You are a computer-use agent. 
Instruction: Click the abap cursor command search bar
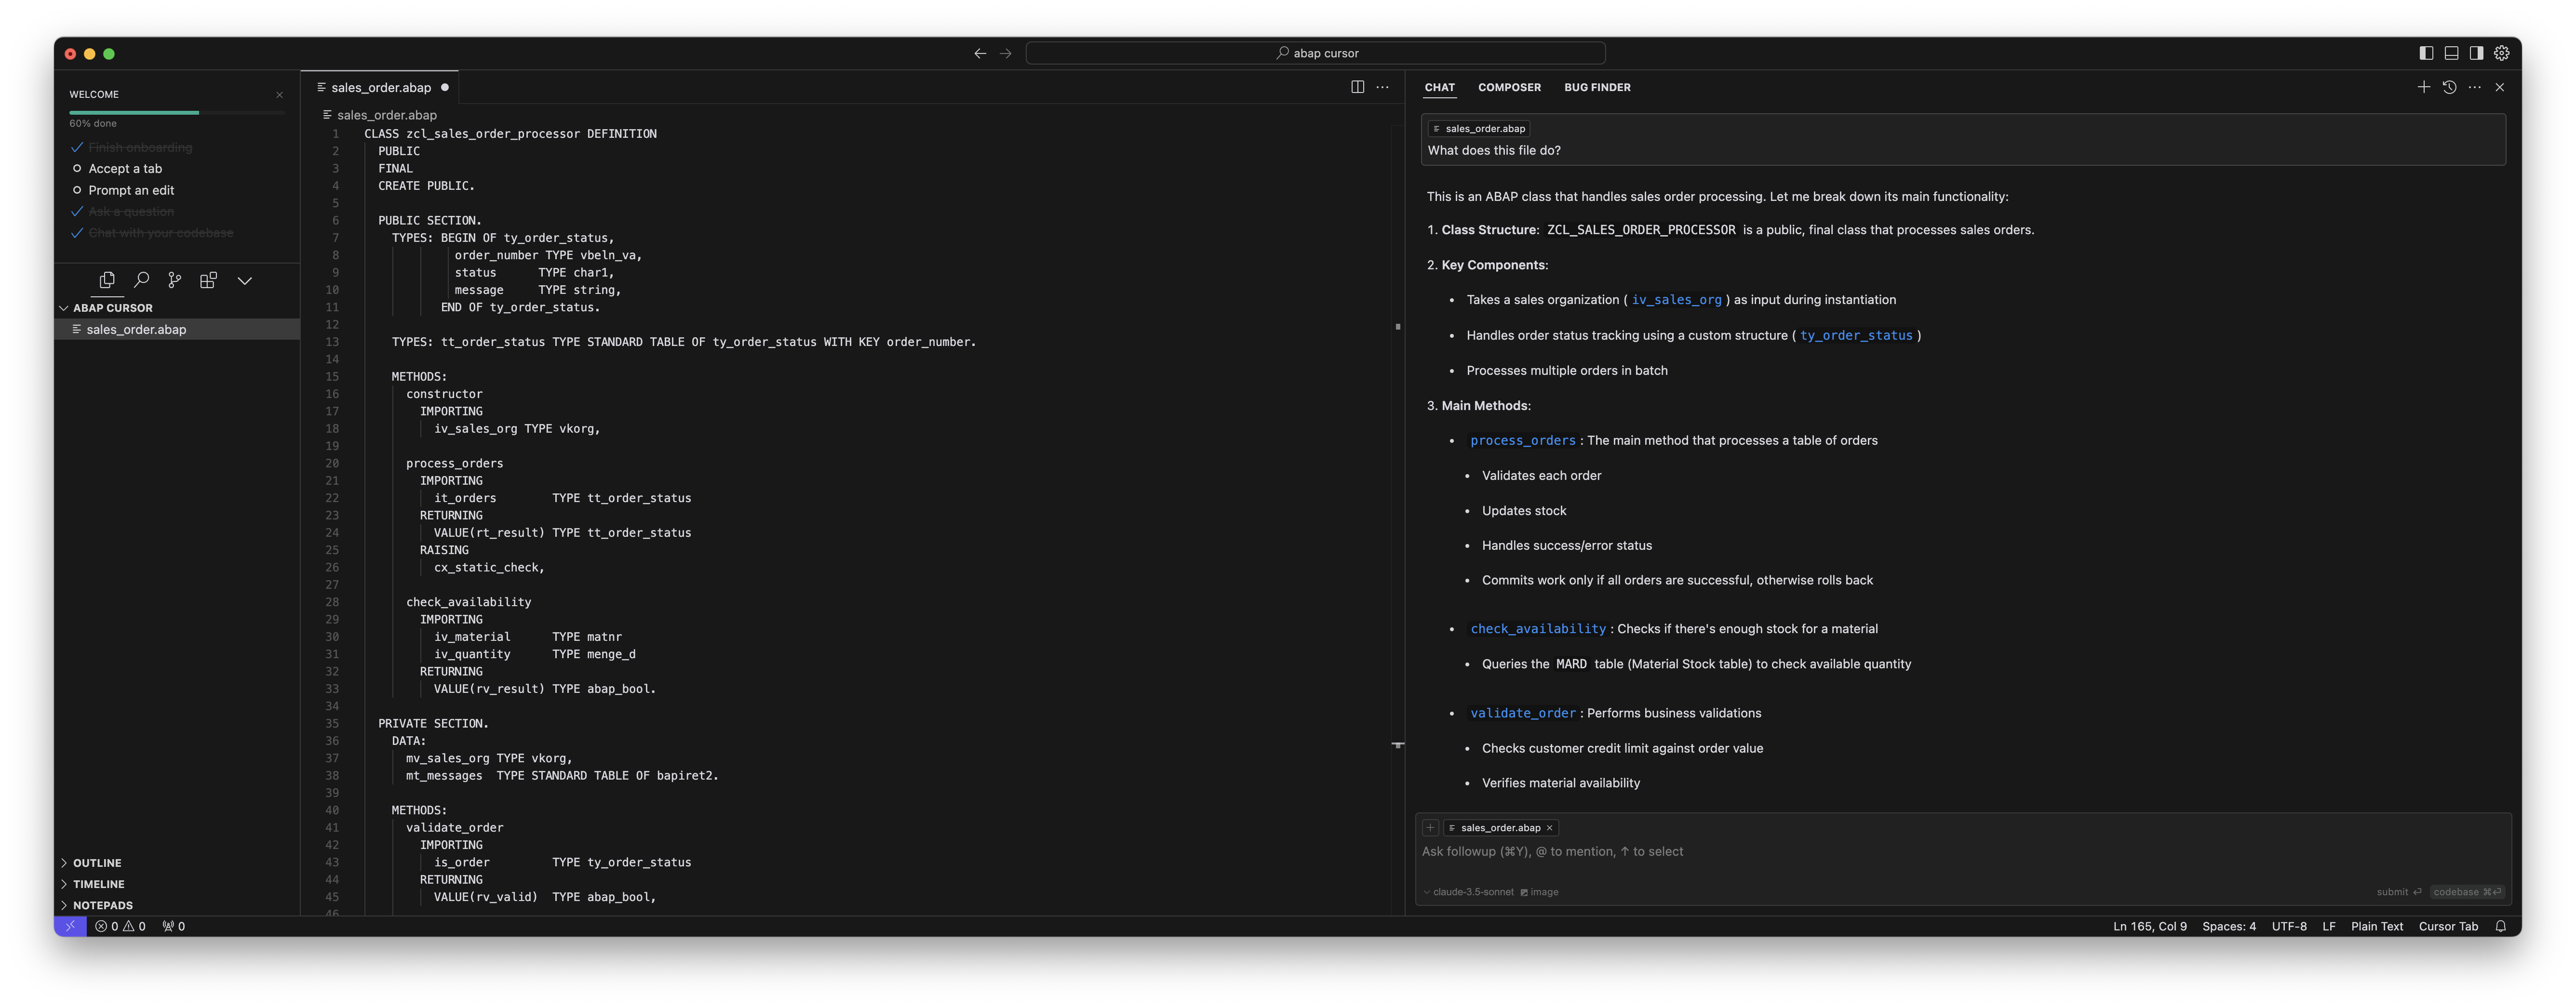click(1316, 53)
